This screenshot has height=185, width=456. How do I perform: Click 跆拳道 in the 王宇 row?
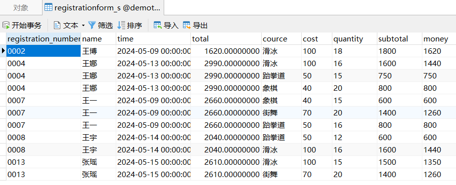coord(281,137)
